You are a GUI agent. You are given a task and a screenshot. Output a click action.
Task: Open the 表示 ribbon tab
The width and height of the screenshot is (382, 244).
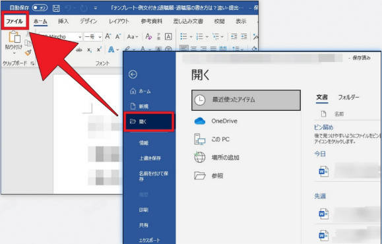point(241,21)
